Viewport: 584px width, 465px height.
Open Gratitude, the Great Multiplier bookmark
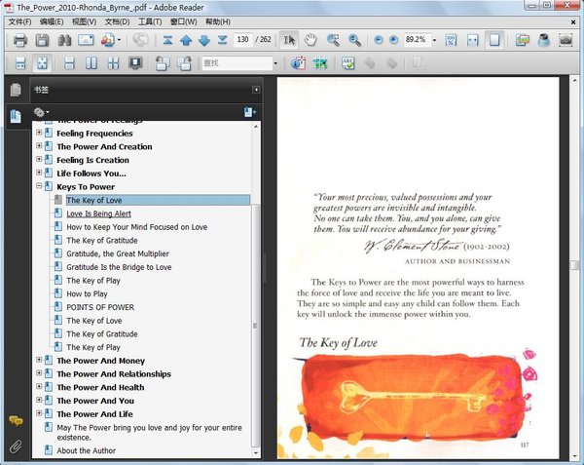pyautogui.click(x=118, y=253)
